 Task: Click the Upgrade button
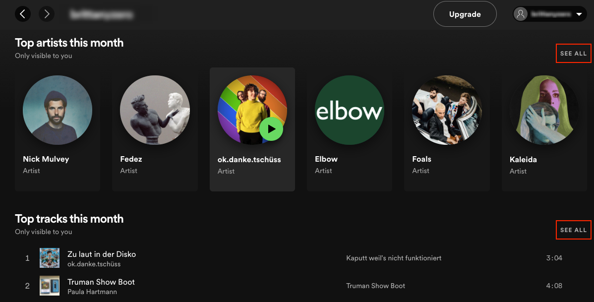click(x=465, y=14)
